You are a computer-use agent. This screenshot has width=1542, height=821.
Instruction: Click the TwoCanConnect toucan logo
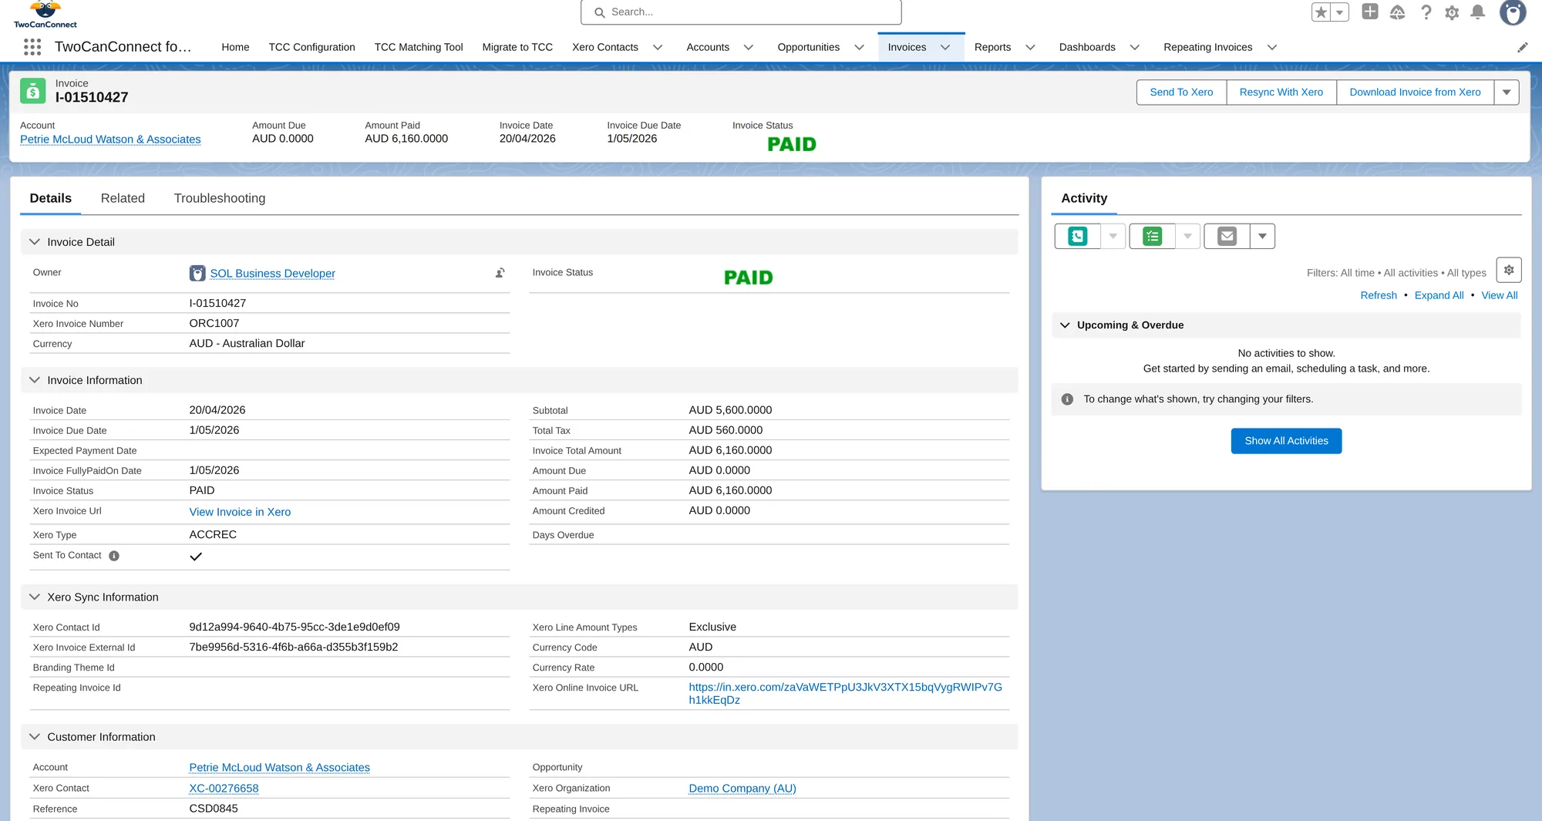pos(45,15)
